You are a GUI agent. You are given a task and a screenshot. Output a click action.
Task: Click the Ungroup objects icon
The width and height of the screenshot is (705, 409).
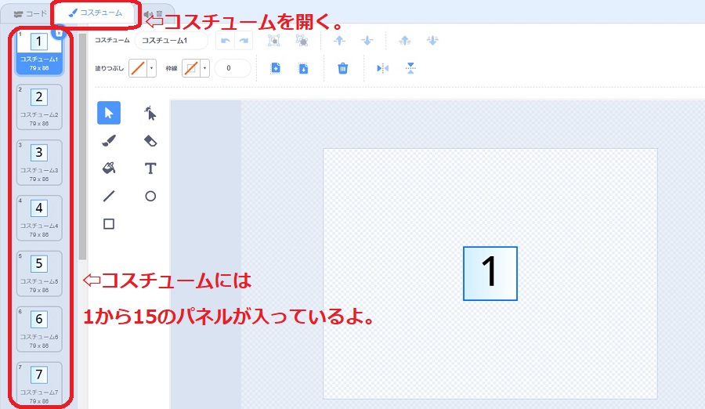(302, 41)
